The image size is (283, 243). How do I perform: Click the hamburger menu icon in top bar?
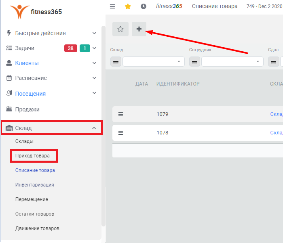coord(112,6)
